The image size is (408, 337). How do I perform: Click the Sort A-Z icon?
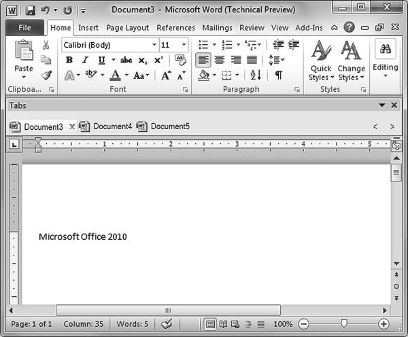255,75
